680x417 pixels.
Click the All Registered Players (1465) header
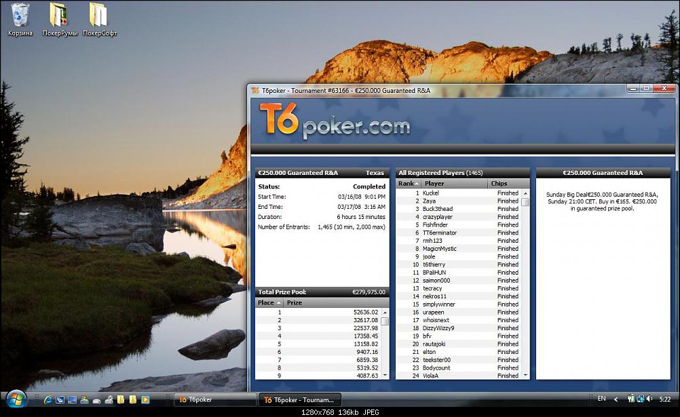point(463,172)
